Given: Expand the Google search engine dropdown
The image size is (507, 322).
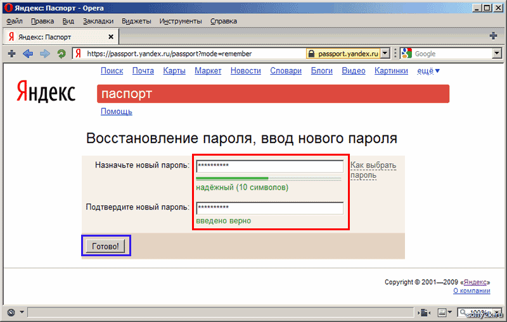Looking at the screenshot, I should coord(497,53).
